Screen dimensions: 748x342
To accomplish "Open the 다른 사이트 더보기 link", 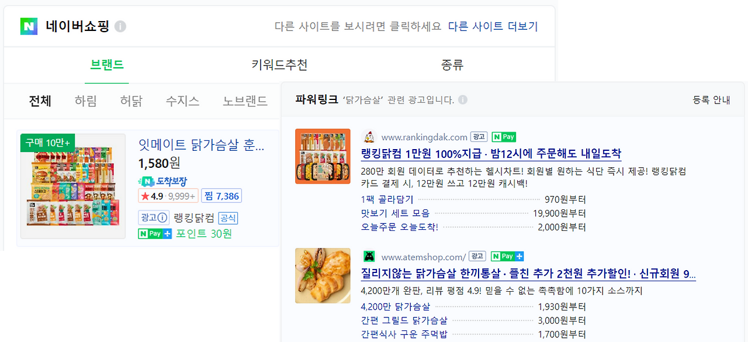I will pyautogui.click(x=493, y=26).
